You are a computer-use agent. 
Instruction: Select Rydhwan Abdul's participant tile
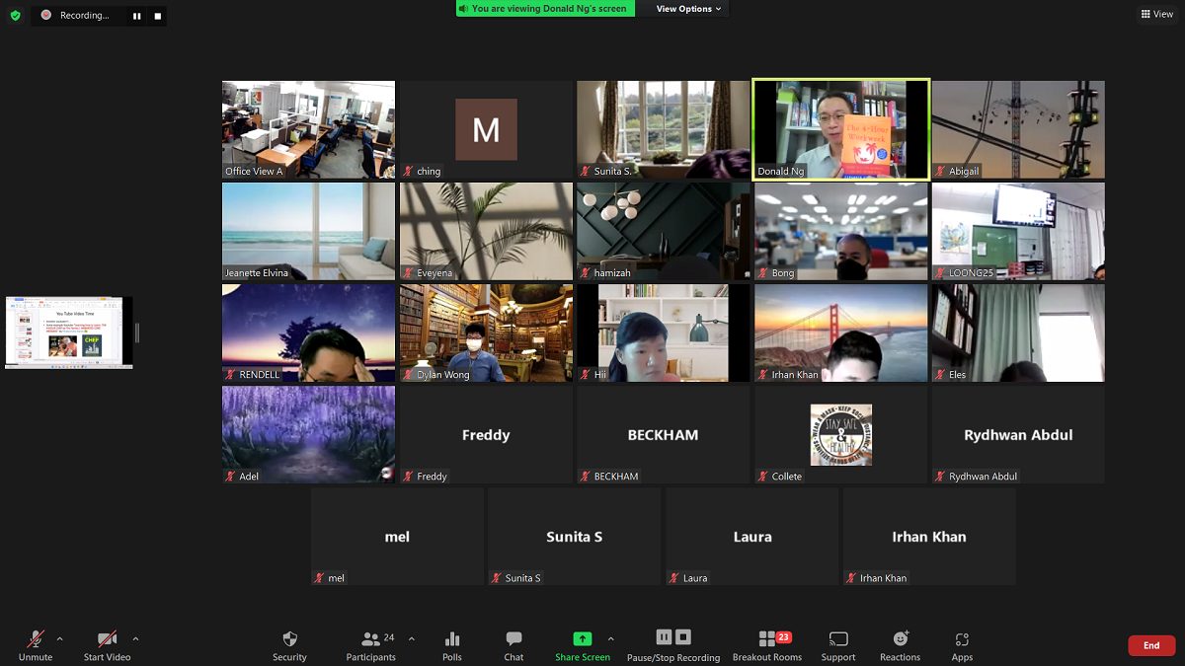[x=1018, y=435]
